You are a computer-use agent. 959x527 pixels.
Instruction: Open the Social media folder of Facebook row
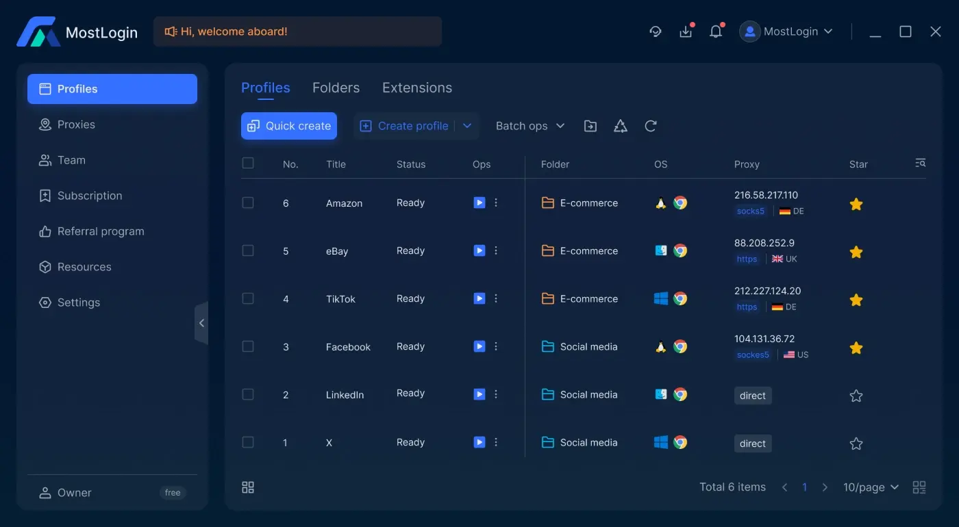580,346
